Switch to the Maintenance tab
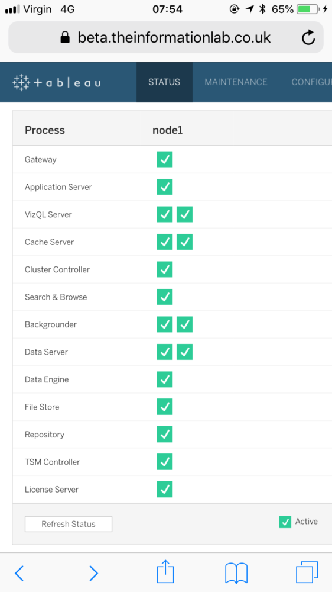The height and width of the screenshot is (592, 332). (236, 82)
